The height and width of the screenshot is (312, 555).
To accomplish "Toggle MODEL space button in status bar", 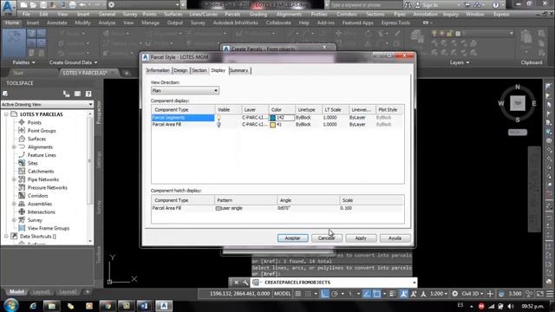I will coord(283,294).
